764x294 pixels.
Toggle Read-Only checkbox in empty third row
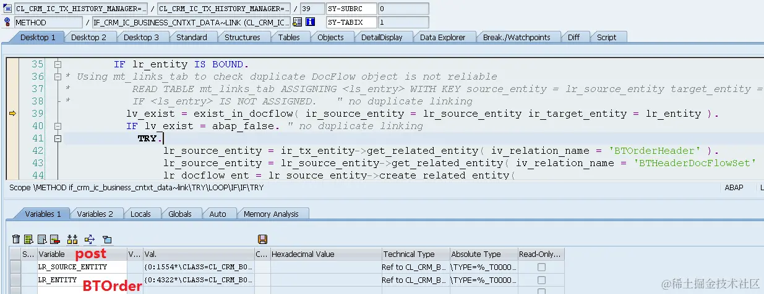(541, 291)
